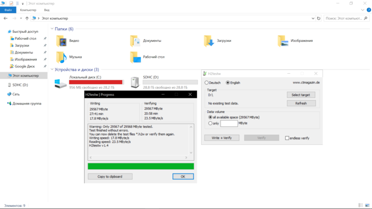Open quick access toolbar customize dropdown
This screenshot has height=209, width=372.
pos(23,4)
